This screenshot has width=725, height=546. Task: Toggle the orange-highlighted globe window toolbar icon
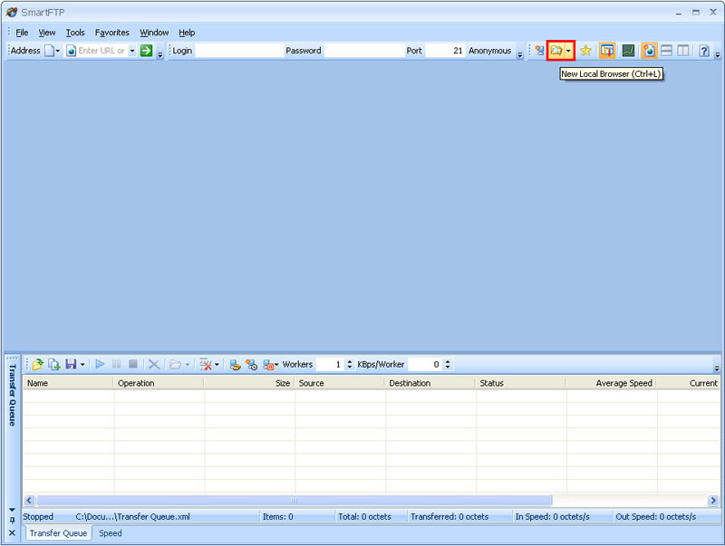[x=649, y=51]
